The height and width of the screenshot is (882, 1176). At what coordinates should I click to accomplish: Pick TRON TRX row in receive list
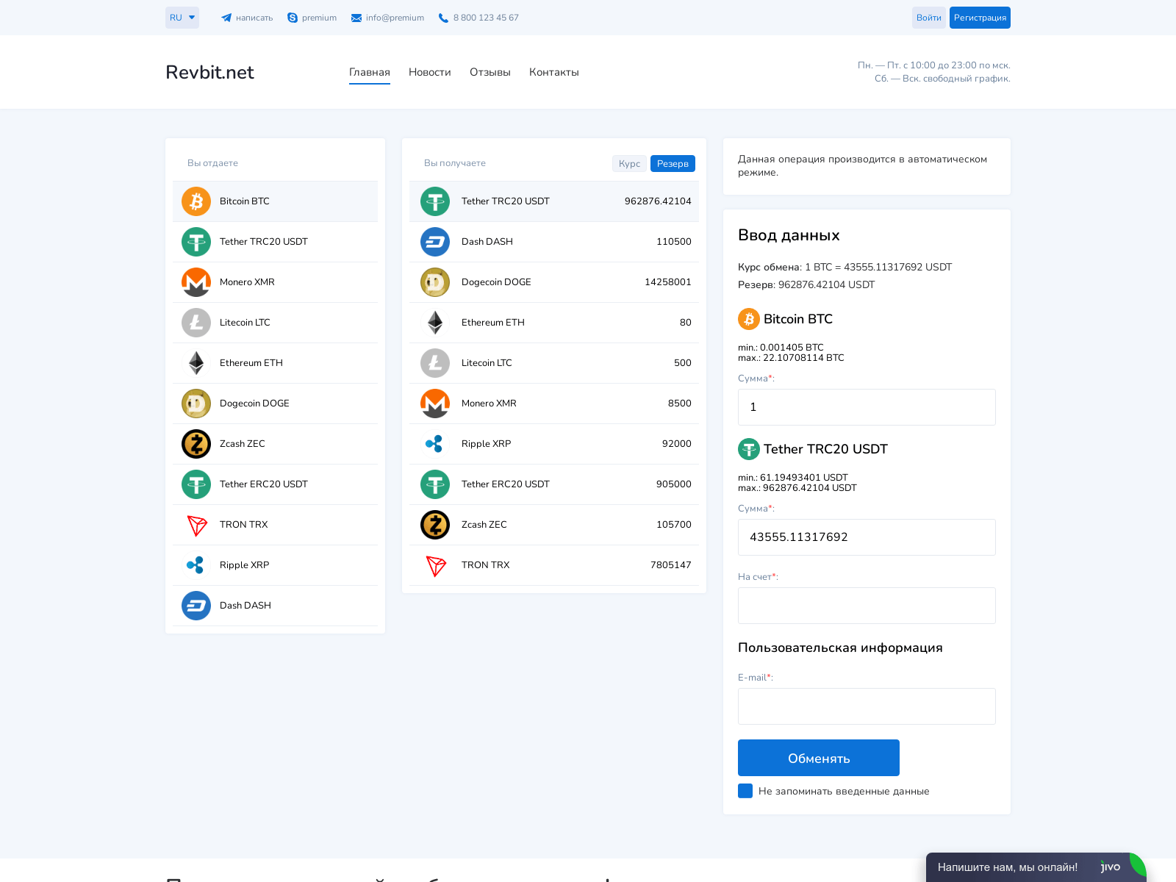click(554, 565)
